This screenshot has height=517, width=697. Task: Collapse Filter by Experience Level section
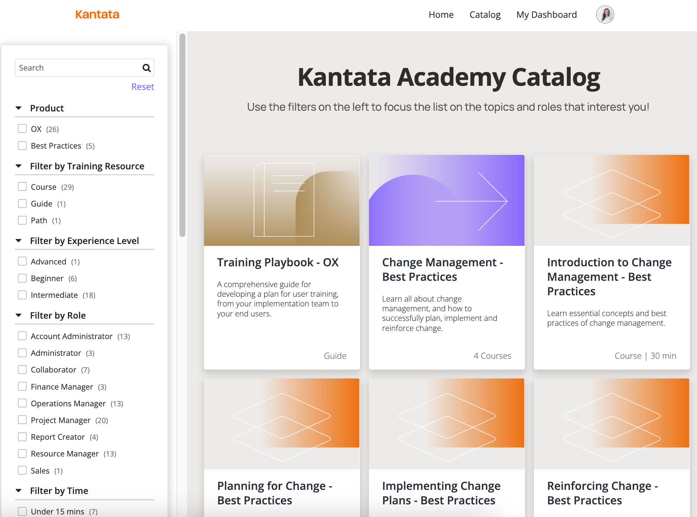point(19,241)
